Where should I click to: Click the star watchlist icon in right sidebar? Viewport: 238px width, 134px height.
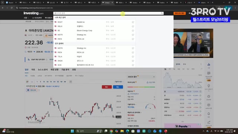pos(209,96)
